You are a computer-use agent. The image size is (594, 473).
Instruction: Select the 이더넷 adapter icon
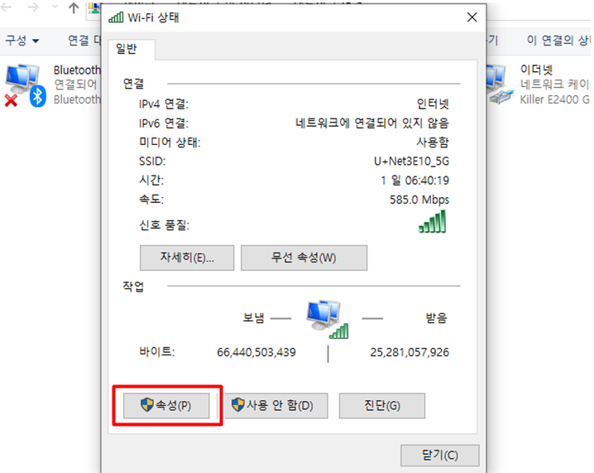point(500,84)
